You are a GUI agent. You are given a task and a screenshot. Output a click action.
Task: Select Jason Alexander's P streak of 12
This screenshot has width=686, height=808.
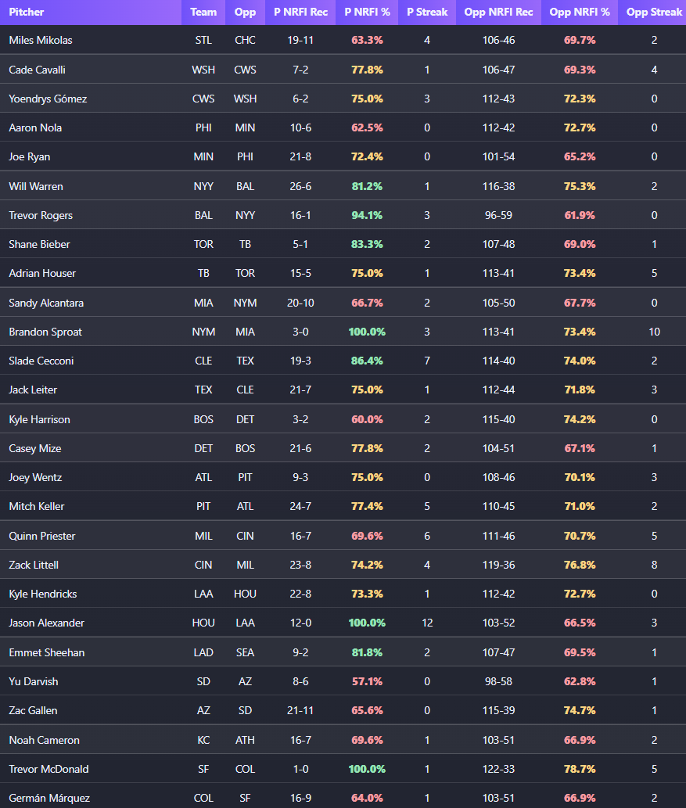point(427,623)
